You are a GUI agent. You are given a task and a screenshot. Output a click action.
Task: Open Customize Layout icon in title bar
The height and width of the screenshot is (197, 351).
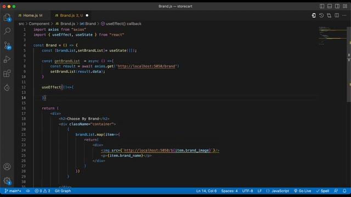[x=345, y=6]
